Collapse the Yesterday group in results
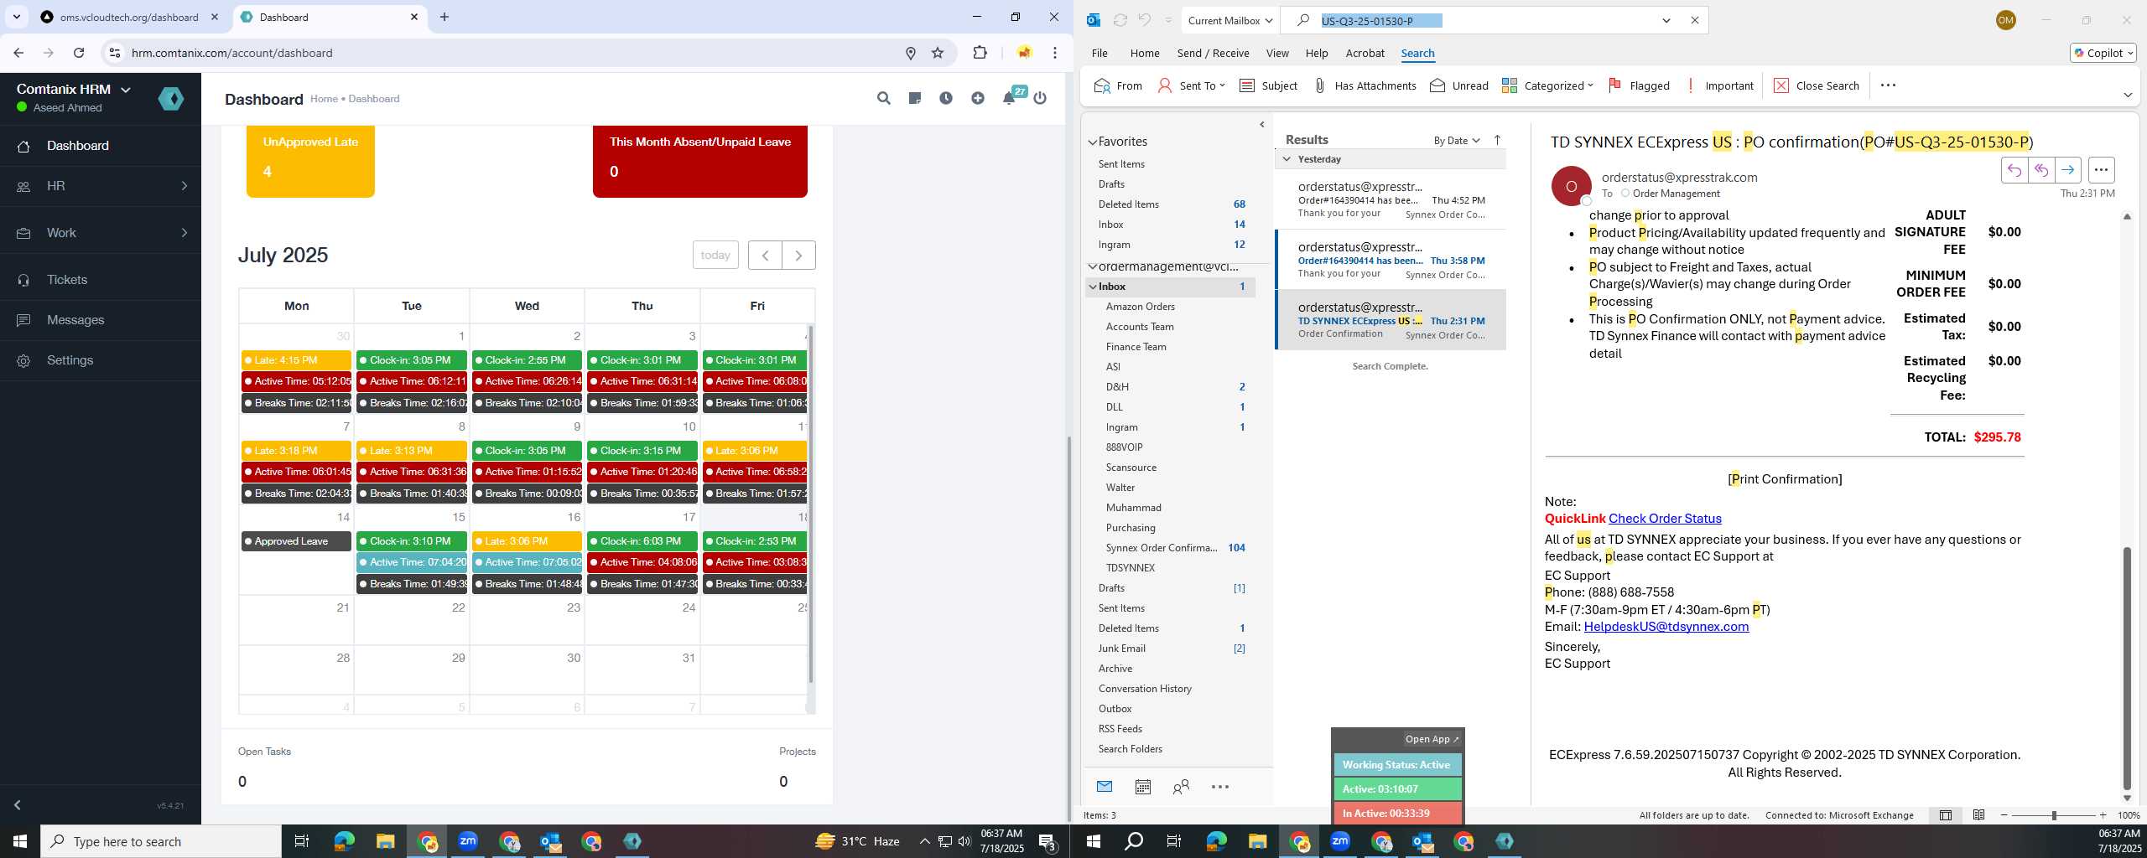Image resolution: width=2147 pixels, height=858 pixels. [x=1287, y=159]
